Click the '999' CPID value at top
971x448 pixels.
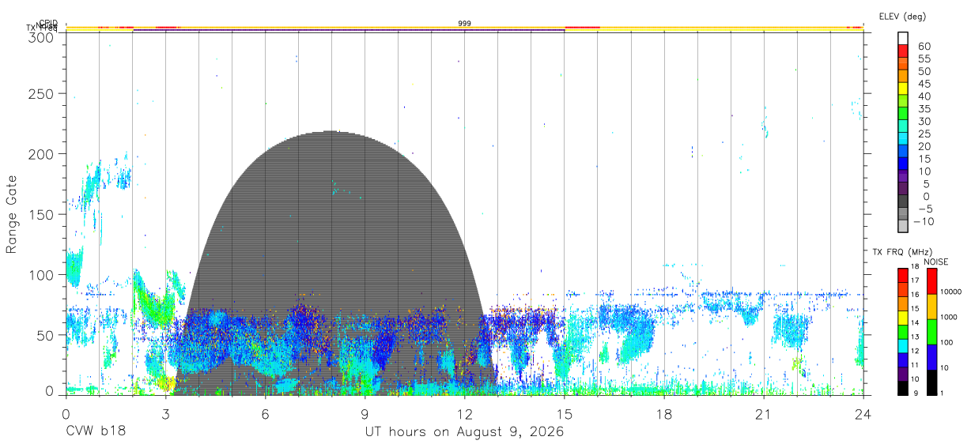pos(465,24)
